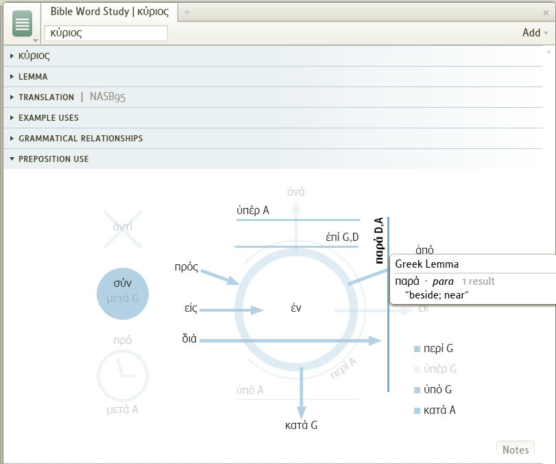Click the ἀντί crossed icon

coord(122,229)
